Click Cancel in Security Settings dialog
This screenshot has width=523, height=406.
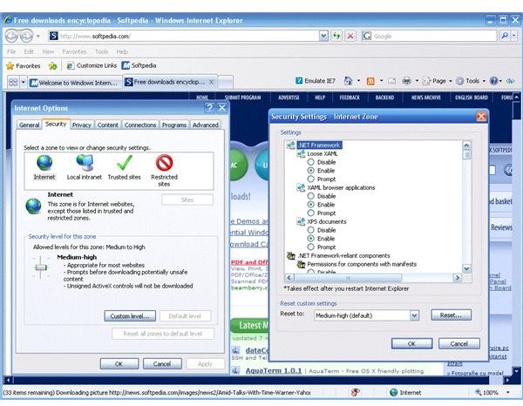[x=459, y=343]
